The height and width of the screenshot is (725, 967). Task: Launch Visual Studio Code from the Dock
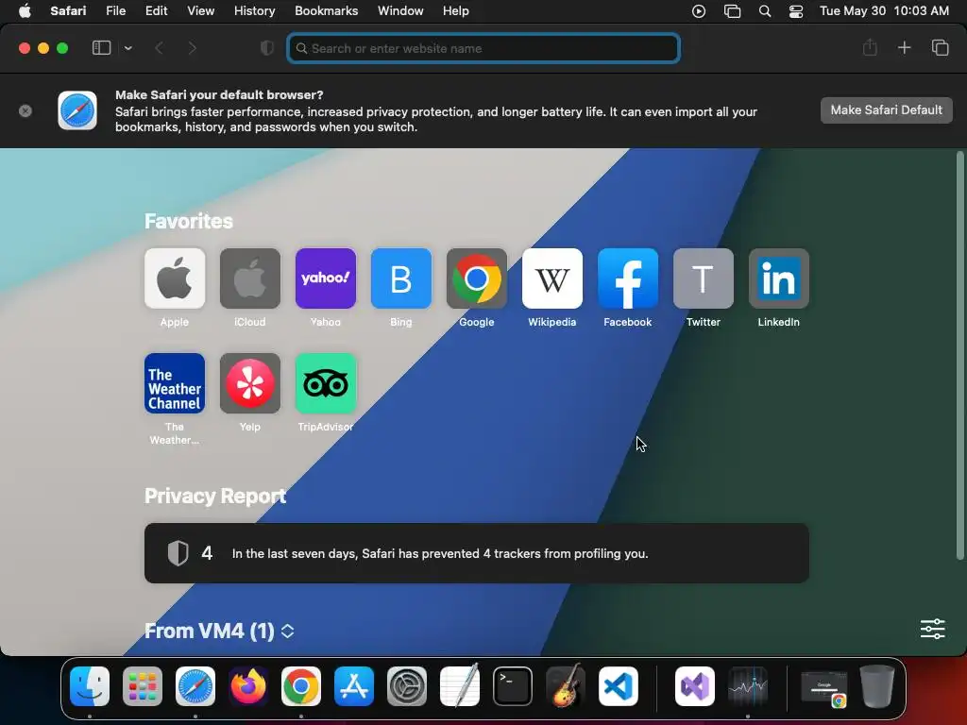click(619, 685)
